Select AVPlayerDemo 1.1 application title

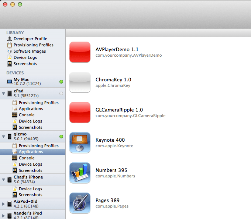pyautogui.click(x=117, y=49)
